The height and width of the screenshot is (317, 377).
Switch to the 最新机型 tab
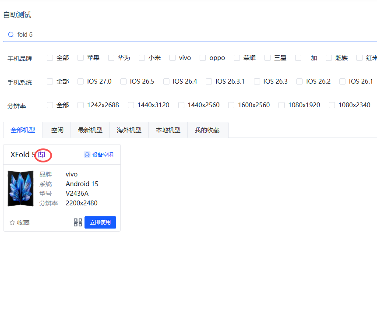click(90, 130)
